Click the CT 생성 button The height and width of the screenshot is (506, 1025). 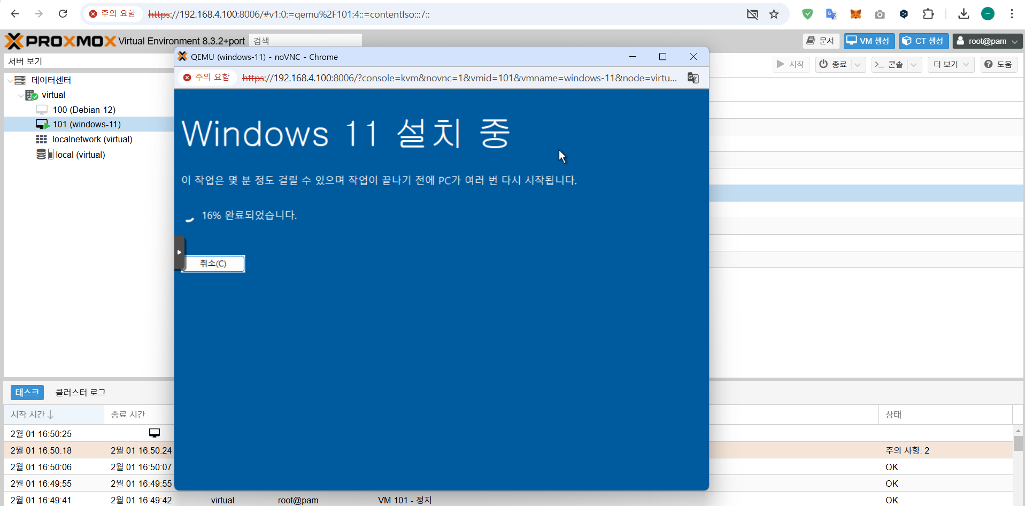click(923, 41)
